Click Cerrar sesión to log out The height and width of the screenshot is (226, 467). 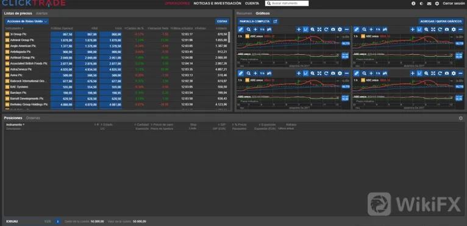coord(454,4)
